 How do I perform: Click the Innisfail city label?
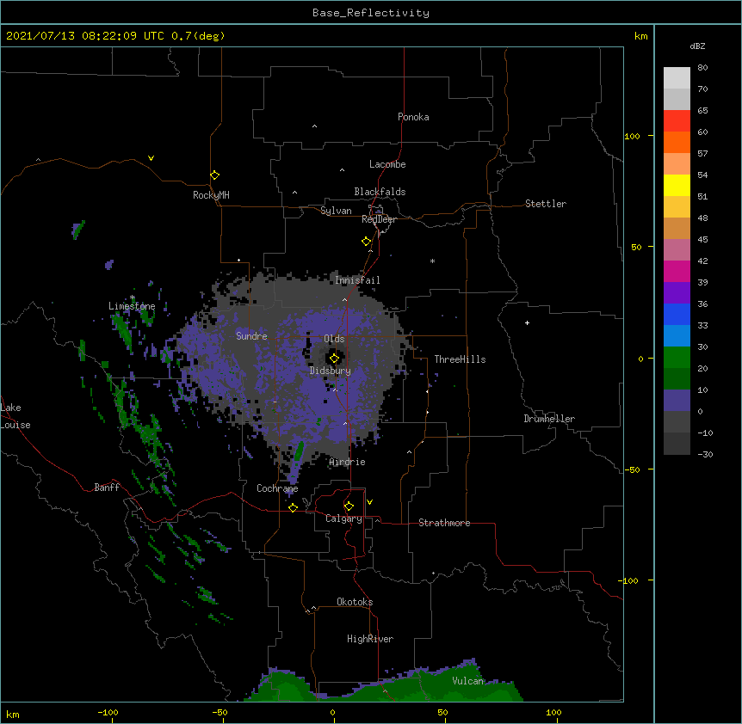[357, 280]
